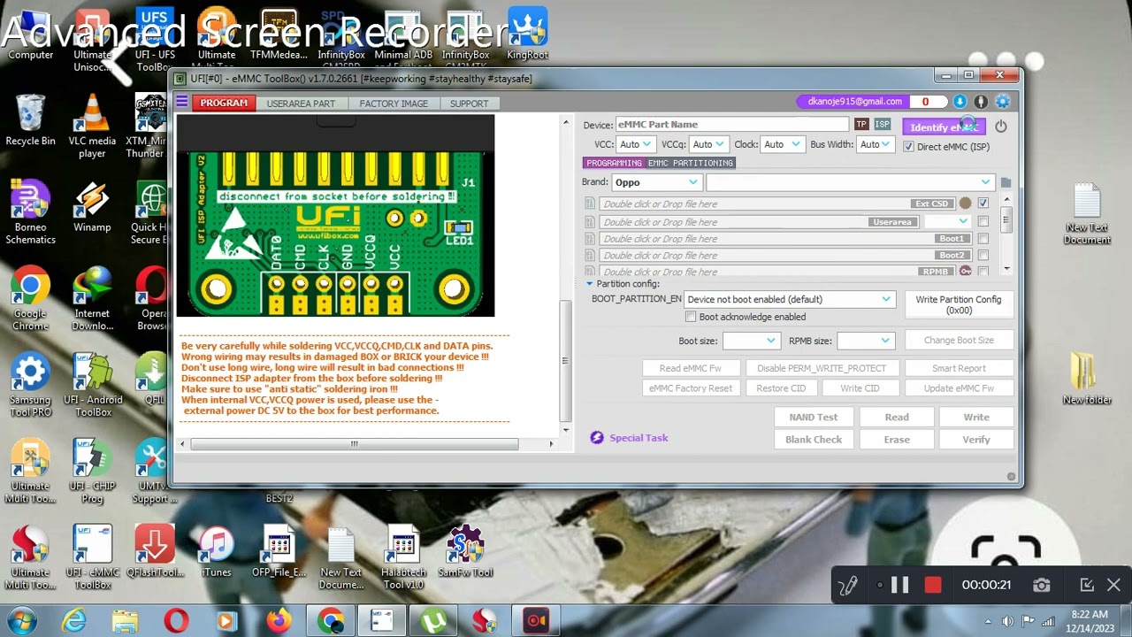Open the hamburger menu in eMMC ToolBox
Image resolution: width=1132 pixels, height=637 pixels.
pyautogui.click(x=181, y=103)
